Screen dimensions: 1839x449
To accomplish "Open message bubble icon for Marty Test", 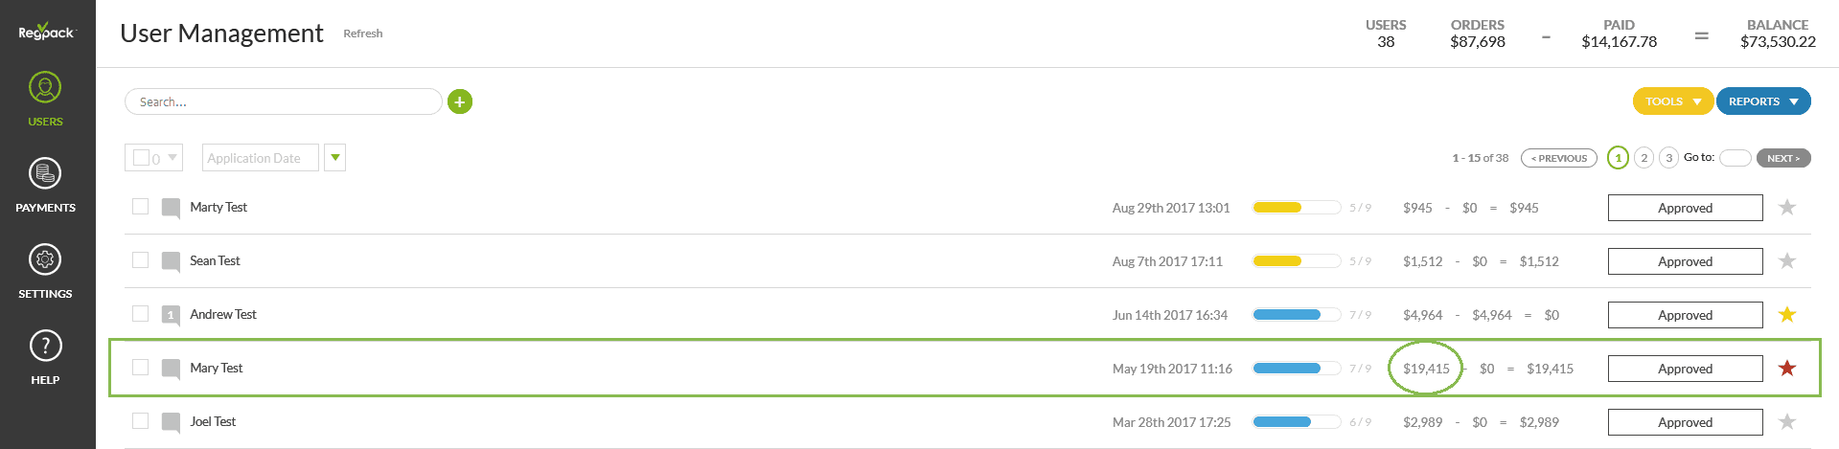I will [x=171, y=208].
